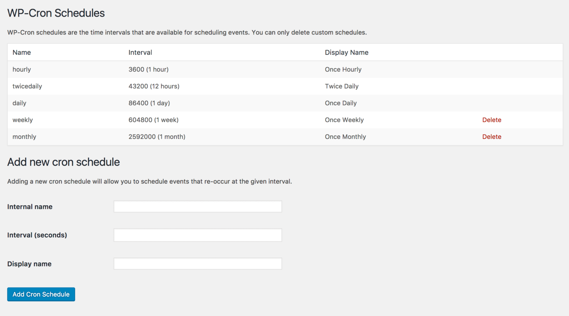Click the 'WP-Cron Schedules' page heading
This screenshot has height=316, width=569.
56,13
